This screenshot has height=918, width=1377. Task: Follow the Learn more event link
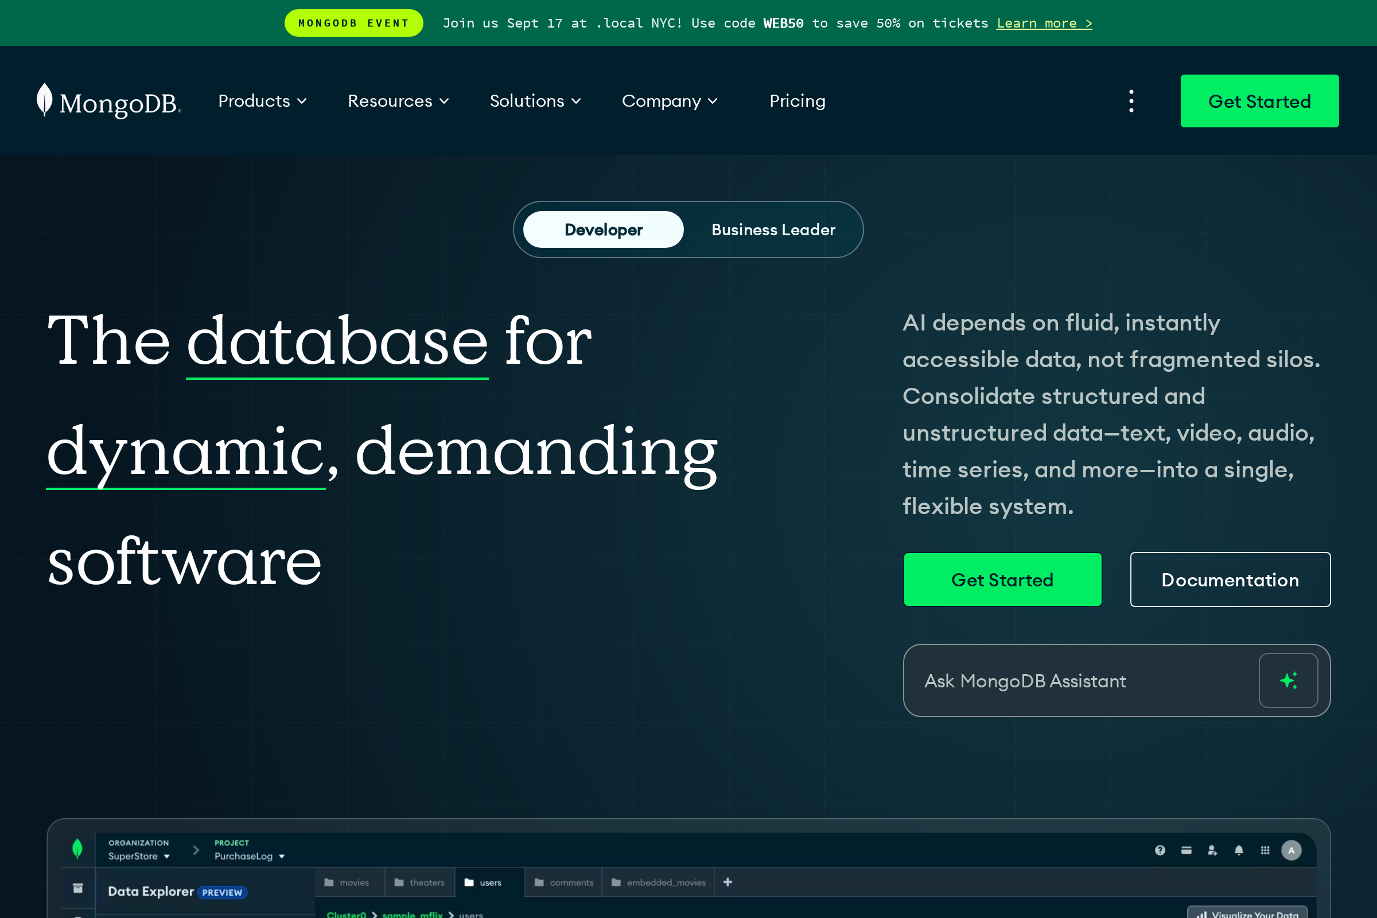[1044, 23]
